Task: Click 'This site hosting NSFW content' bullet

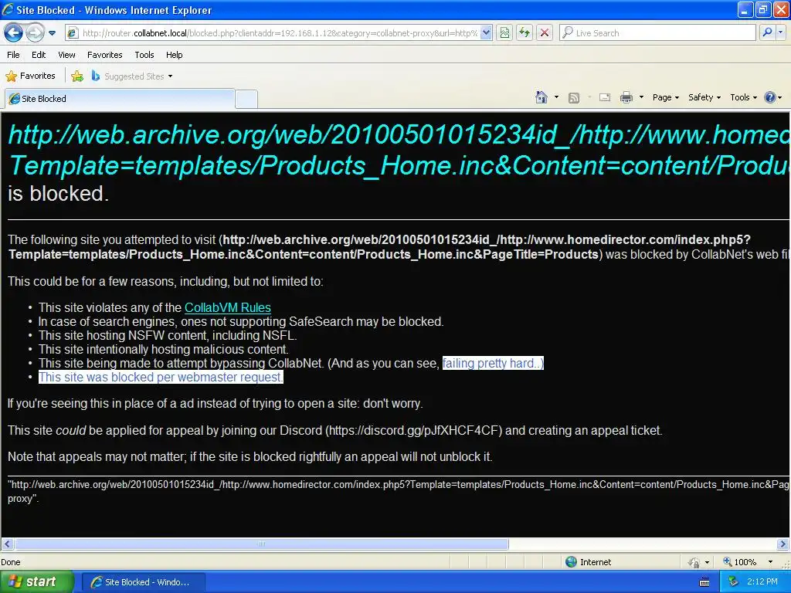Action: point(168,335)
